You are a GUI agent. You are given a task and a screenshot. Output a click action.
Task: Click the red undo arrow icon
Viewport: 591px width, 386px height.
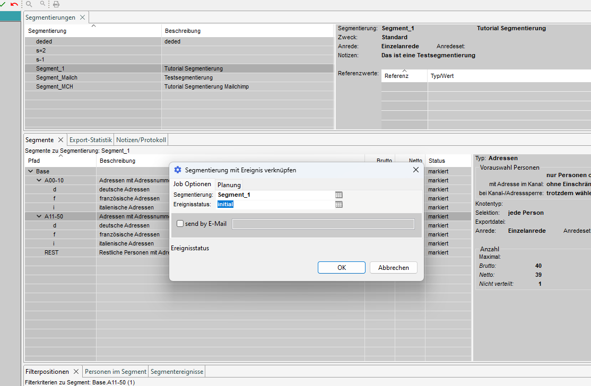(x=14, y=4)
